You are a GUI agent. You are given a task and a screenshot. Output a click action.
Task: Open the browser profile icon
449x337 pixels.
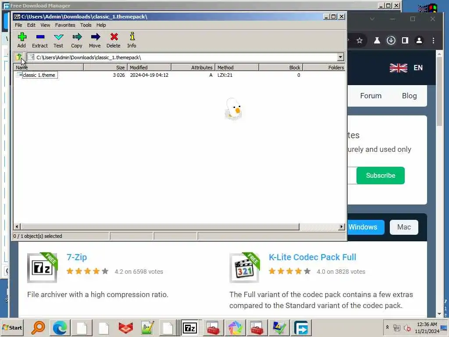[x=419, y=40]
